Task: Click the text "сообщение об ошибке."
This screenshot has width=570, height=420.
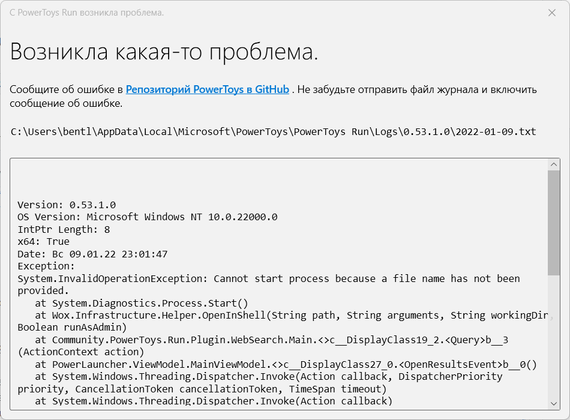Action: point(66,103)
